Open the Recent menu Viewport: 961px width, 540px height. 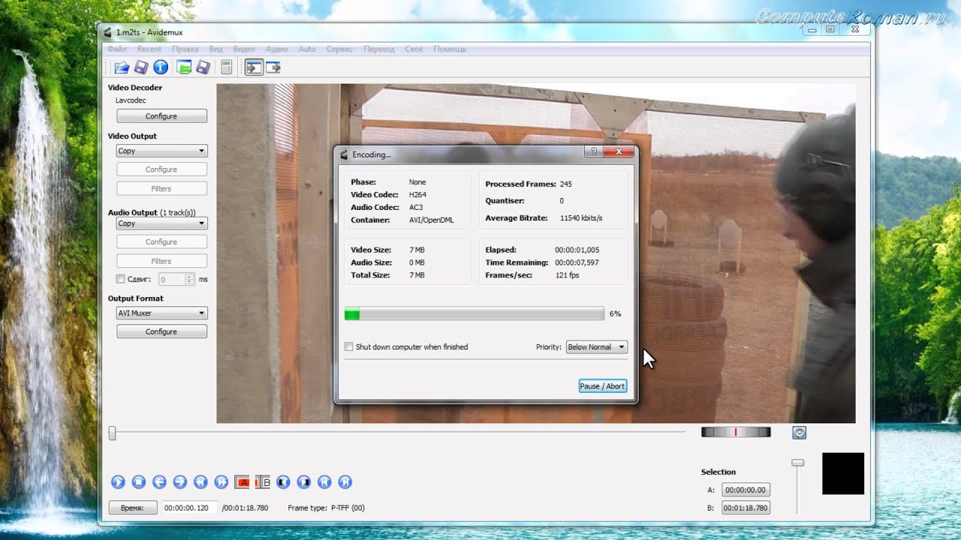tap(149, 49)
